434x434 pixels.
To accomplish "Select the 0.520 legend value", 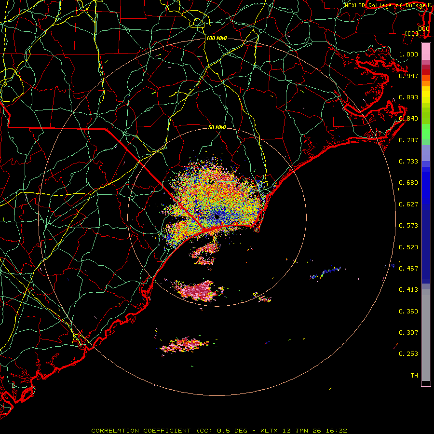I will pyautogui.click(x=408, y=247).
